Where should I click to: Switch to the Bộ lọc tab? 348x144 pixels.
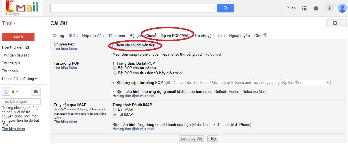pyautogui.click(x=135, y=36)
